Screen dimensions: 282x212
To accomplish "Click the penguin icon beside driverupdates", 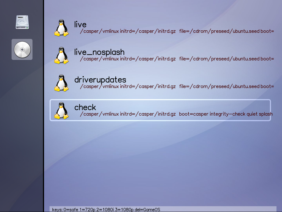I will pos(61,83).
